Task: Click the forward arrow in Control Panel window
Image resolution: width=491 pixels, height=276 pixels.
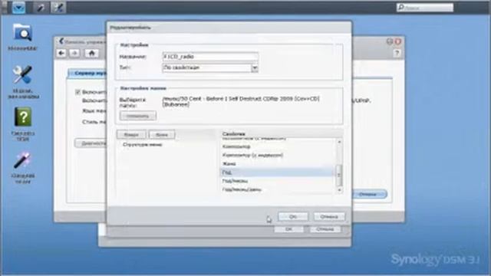Action: tap(74, 53)
